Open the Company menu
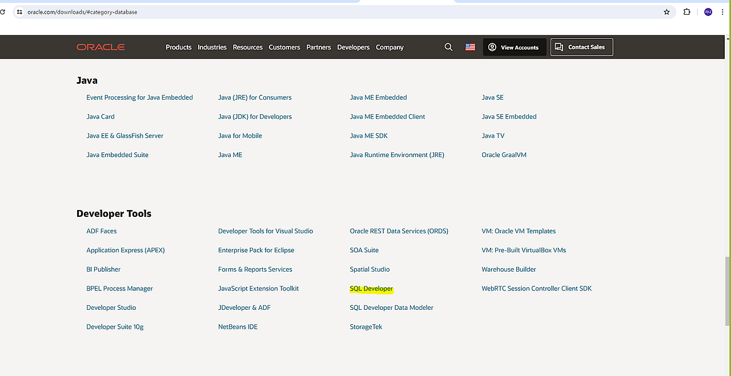This screenshot has height=376, width=731. pos(390,47)
